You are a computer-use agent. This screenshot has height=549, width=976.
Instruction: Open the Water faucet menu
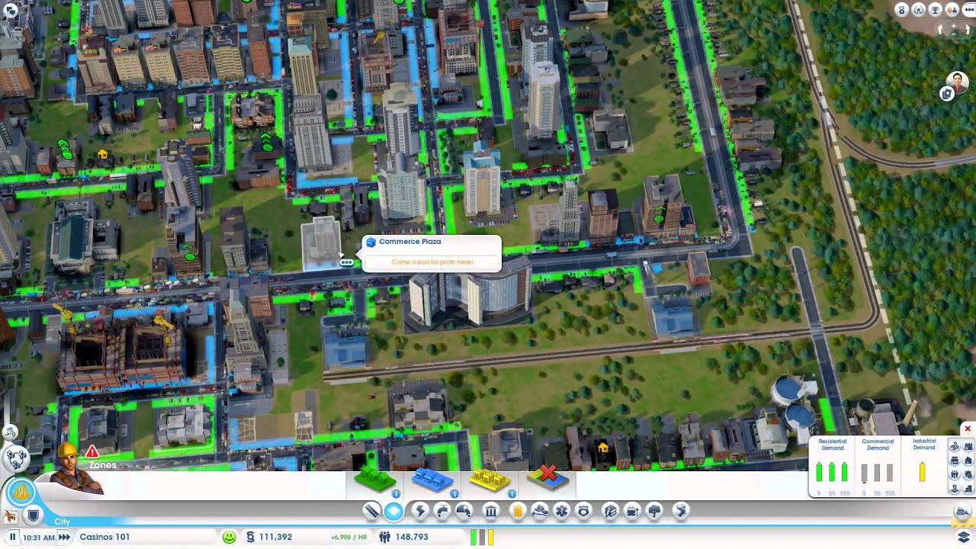pos(442,511)
